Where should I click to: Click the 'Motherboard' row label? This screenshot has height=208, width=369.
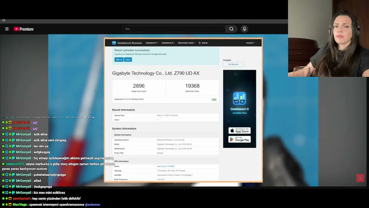click(119, 148)
